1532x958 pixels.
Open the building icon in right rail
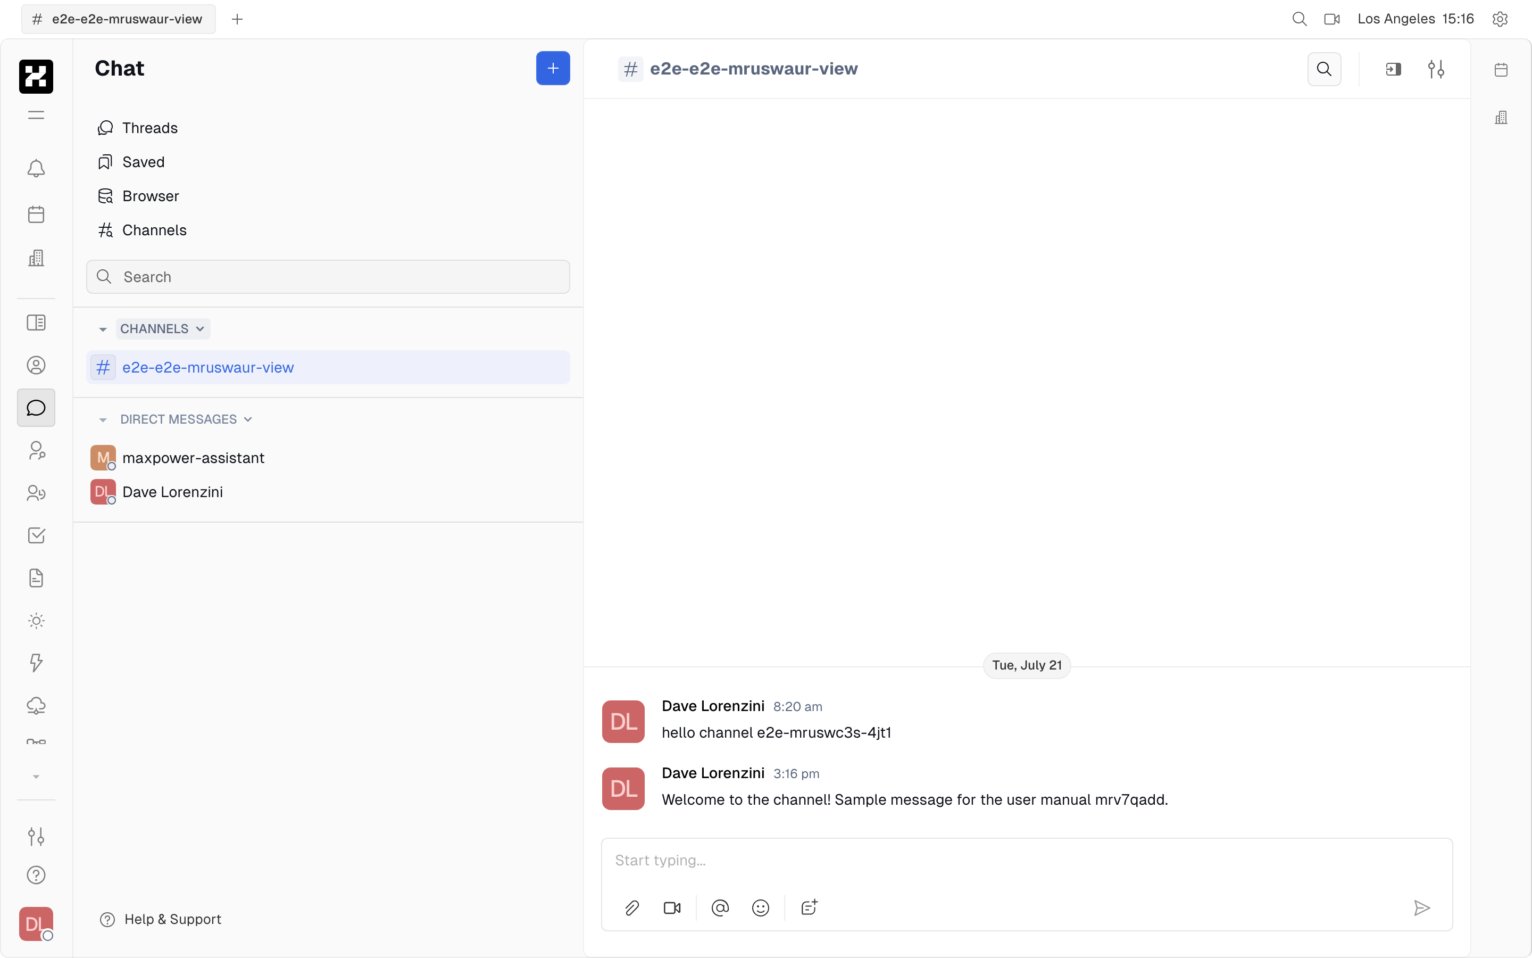(1501, 117)
